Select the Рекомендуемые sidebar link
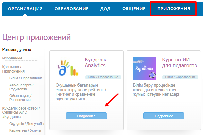This screenshot has width=203, height=135. click(17, 50)
